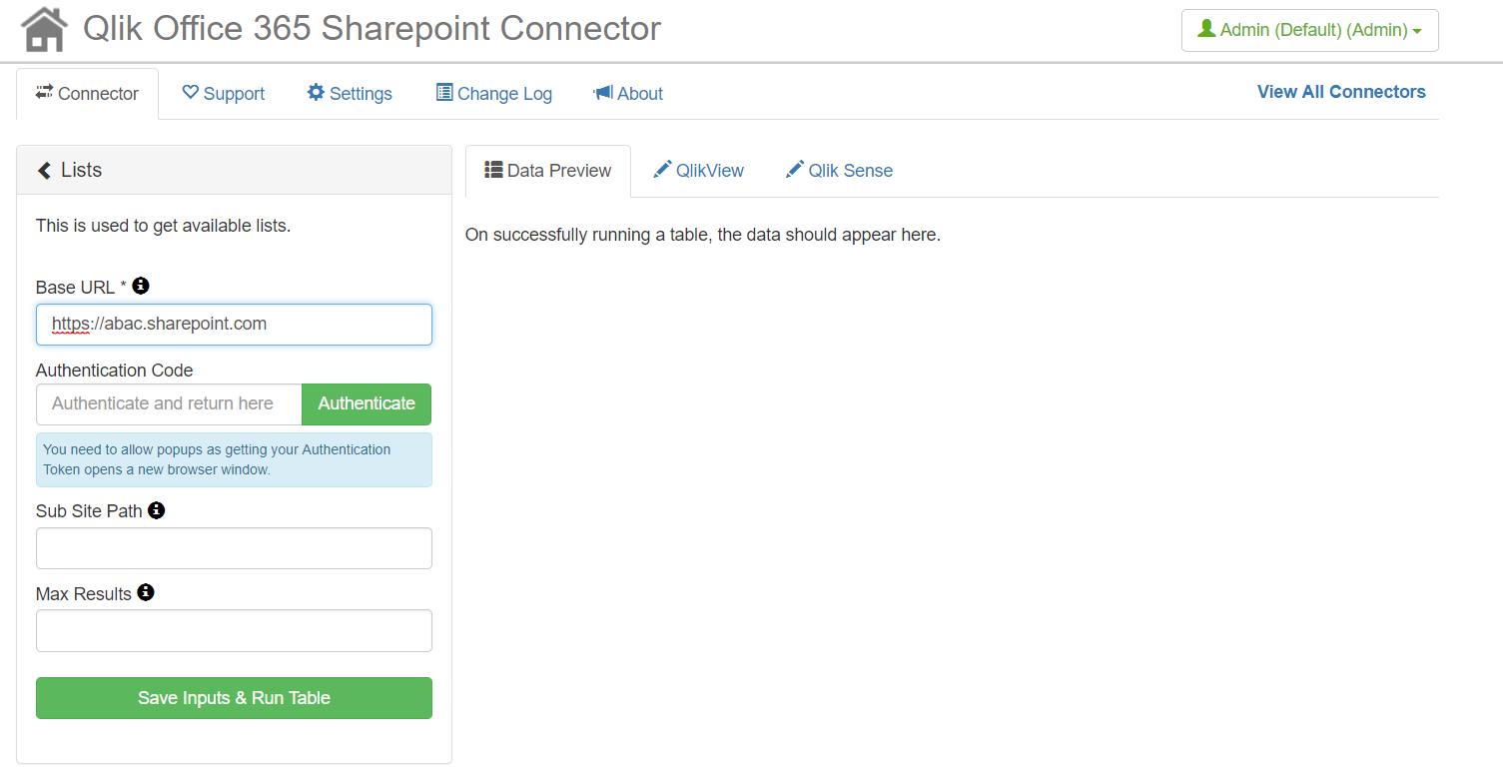
Task: Open the Support tab
Action: [x=223, y=94]
